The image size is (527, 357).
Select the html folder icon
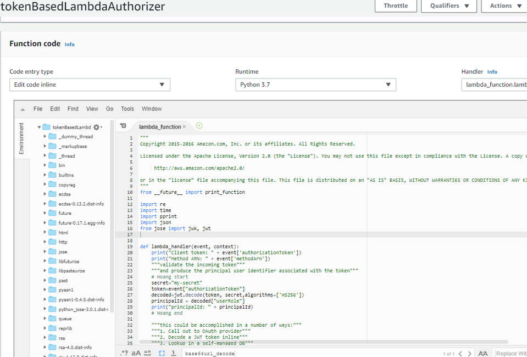pos(52,232)
